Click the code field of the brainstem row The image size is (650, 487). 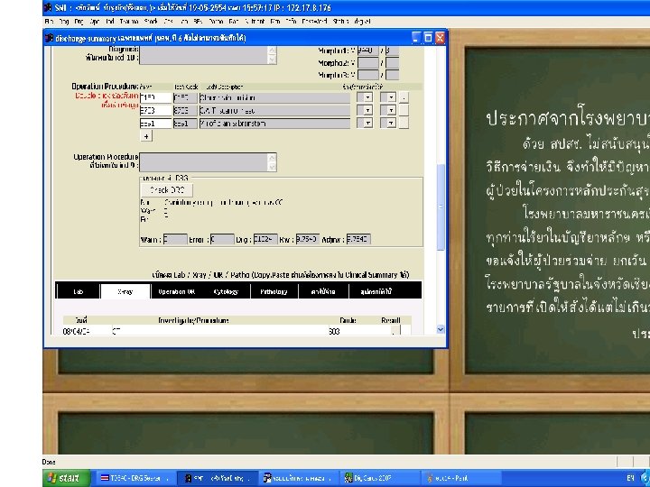click(x=156, y=124)
